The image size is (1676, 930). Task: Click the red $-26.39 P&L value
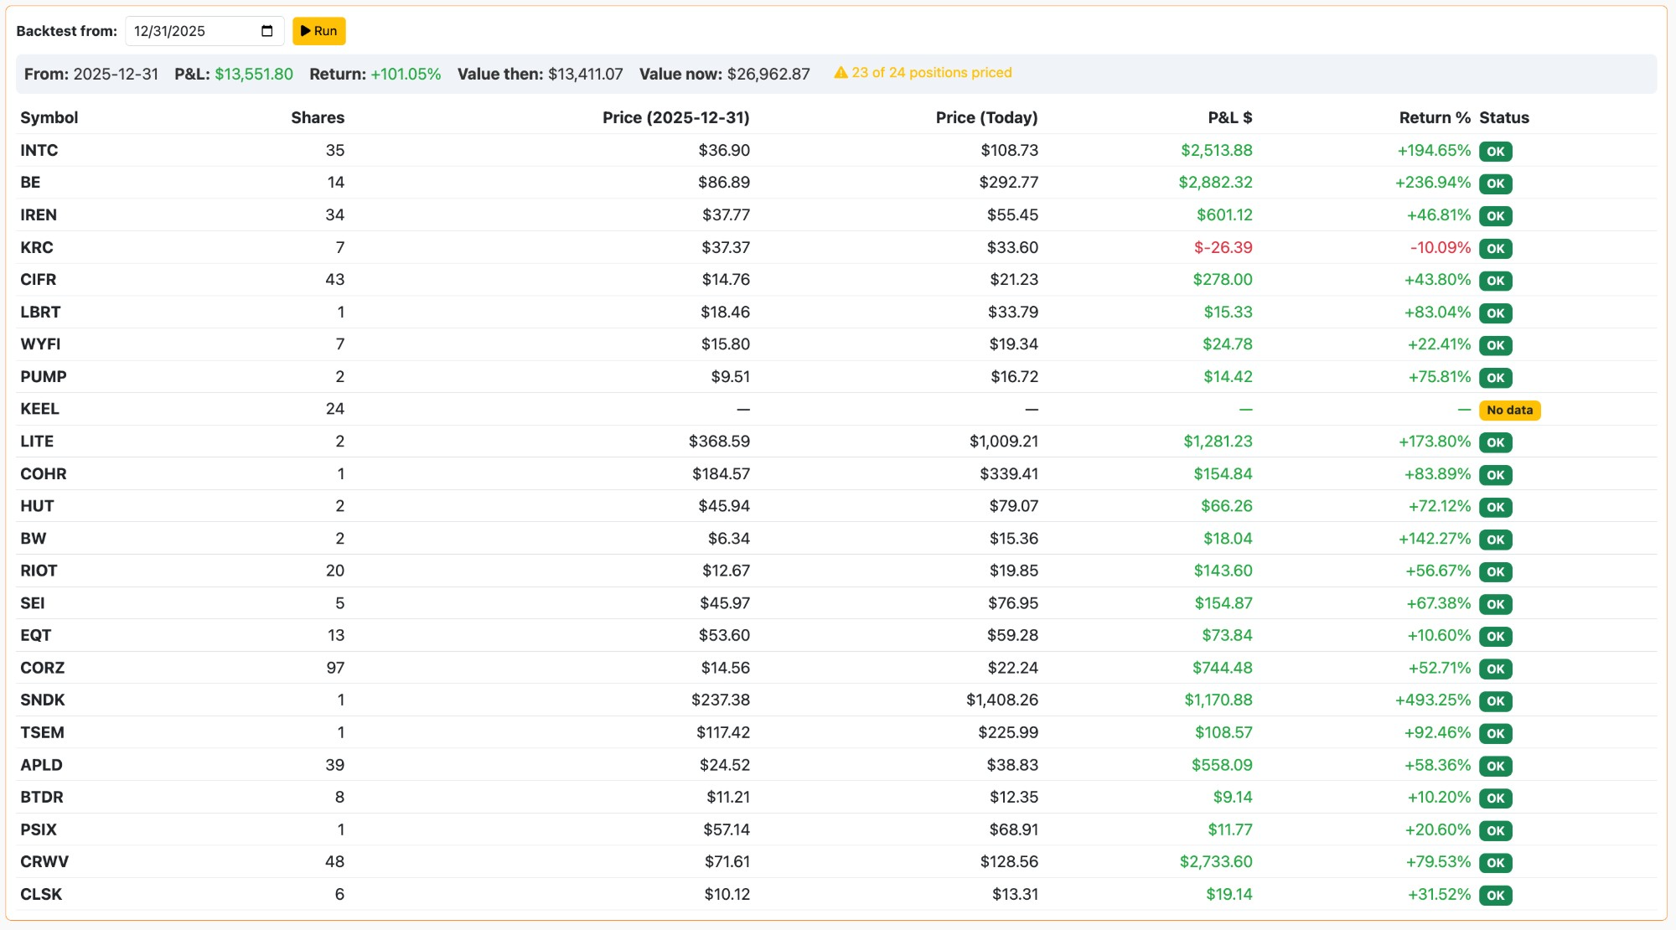[1223, 247]
